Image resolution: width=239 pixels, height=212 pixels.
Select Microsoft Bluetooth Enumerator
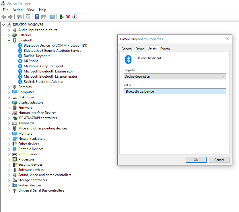pos(48,71)
